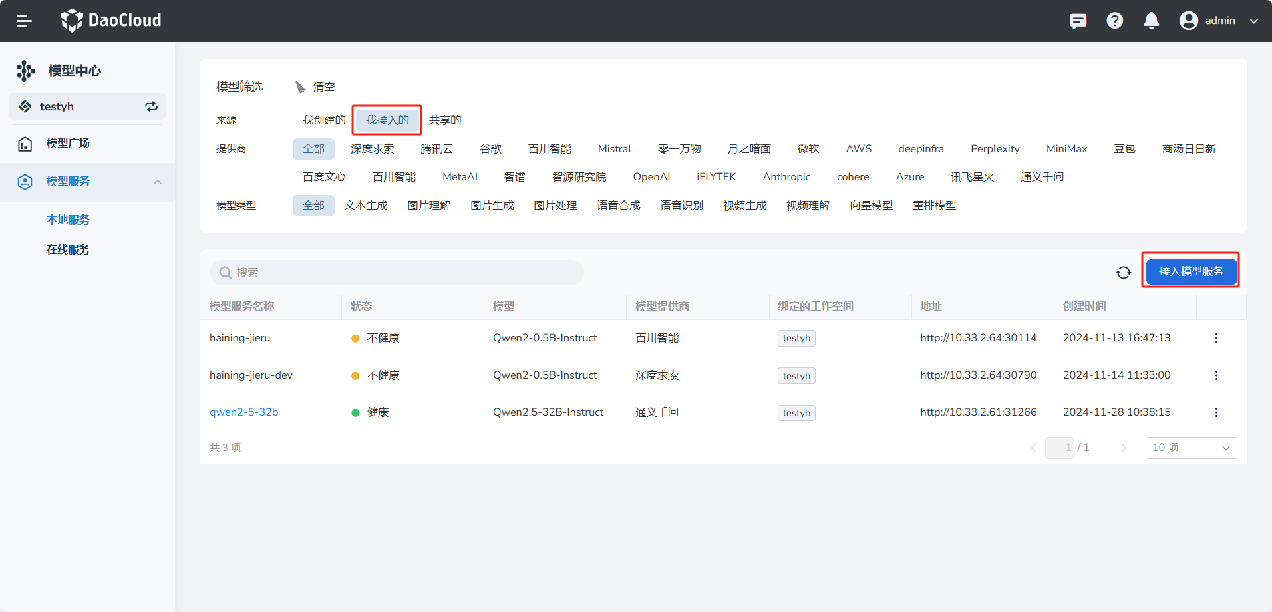Go to previous page arrow

(x=1034, y=448)
